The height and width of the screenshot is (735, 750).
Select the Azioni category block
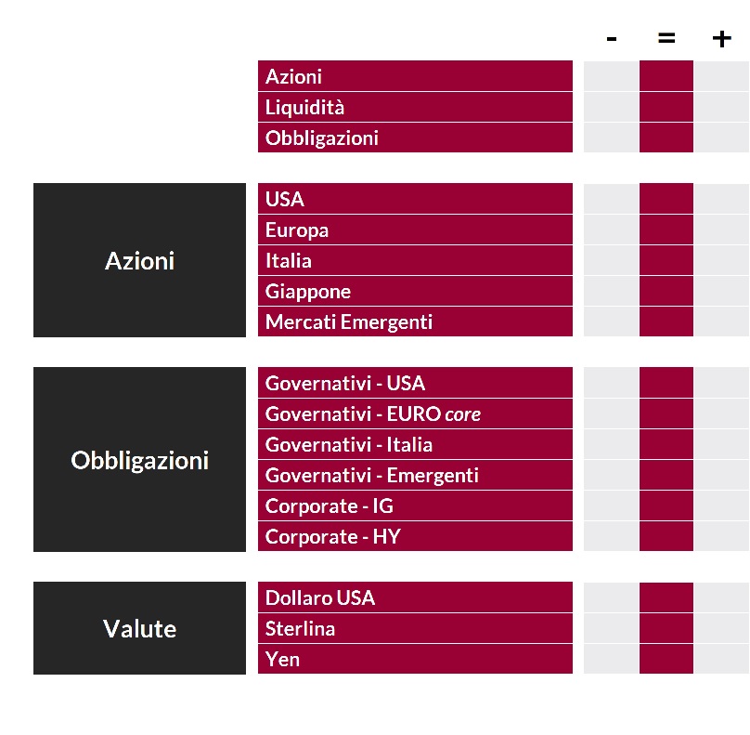coord(139,260)
